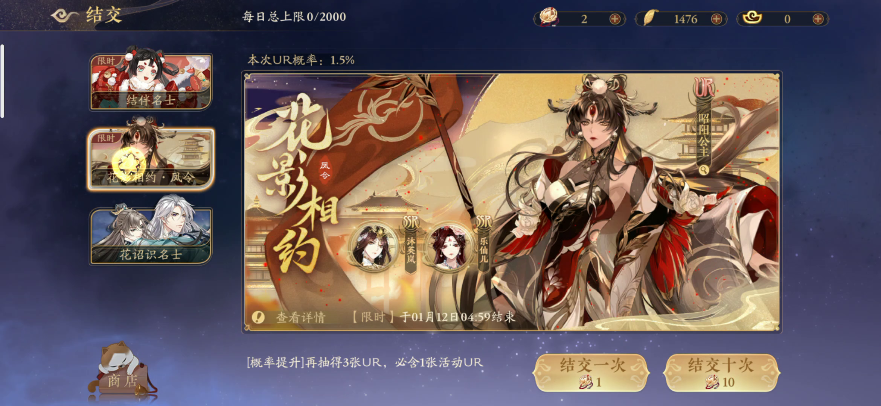Tap plus icon next to 1476 feathers
Viewport: 881px width, 406px height.
coord(716,19)
